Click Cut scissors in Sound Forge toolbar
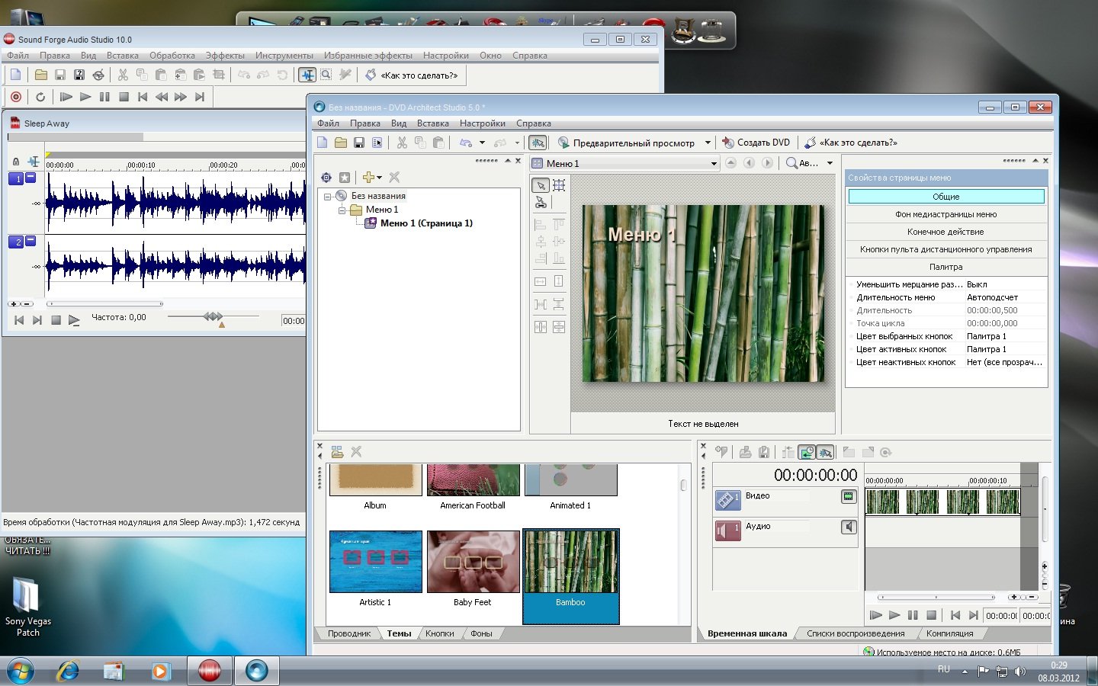This screenshot has width=1098, height=686. tap(123, 75)
